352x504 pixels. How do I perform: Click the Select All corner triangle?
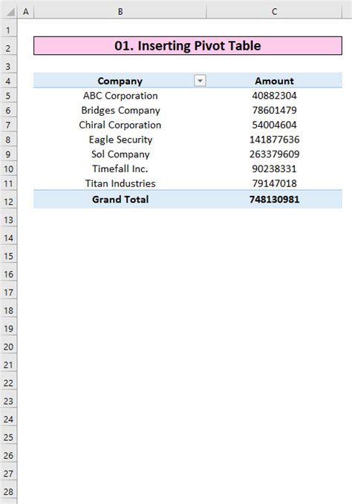click(10, 12)
